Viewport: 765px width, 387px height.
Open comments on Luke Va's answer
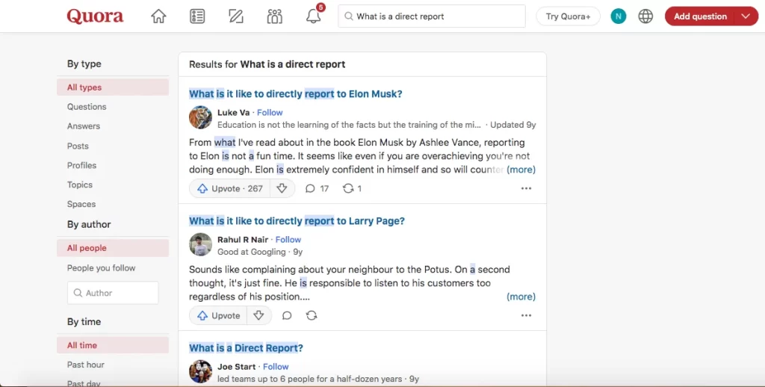coord(317,188)
